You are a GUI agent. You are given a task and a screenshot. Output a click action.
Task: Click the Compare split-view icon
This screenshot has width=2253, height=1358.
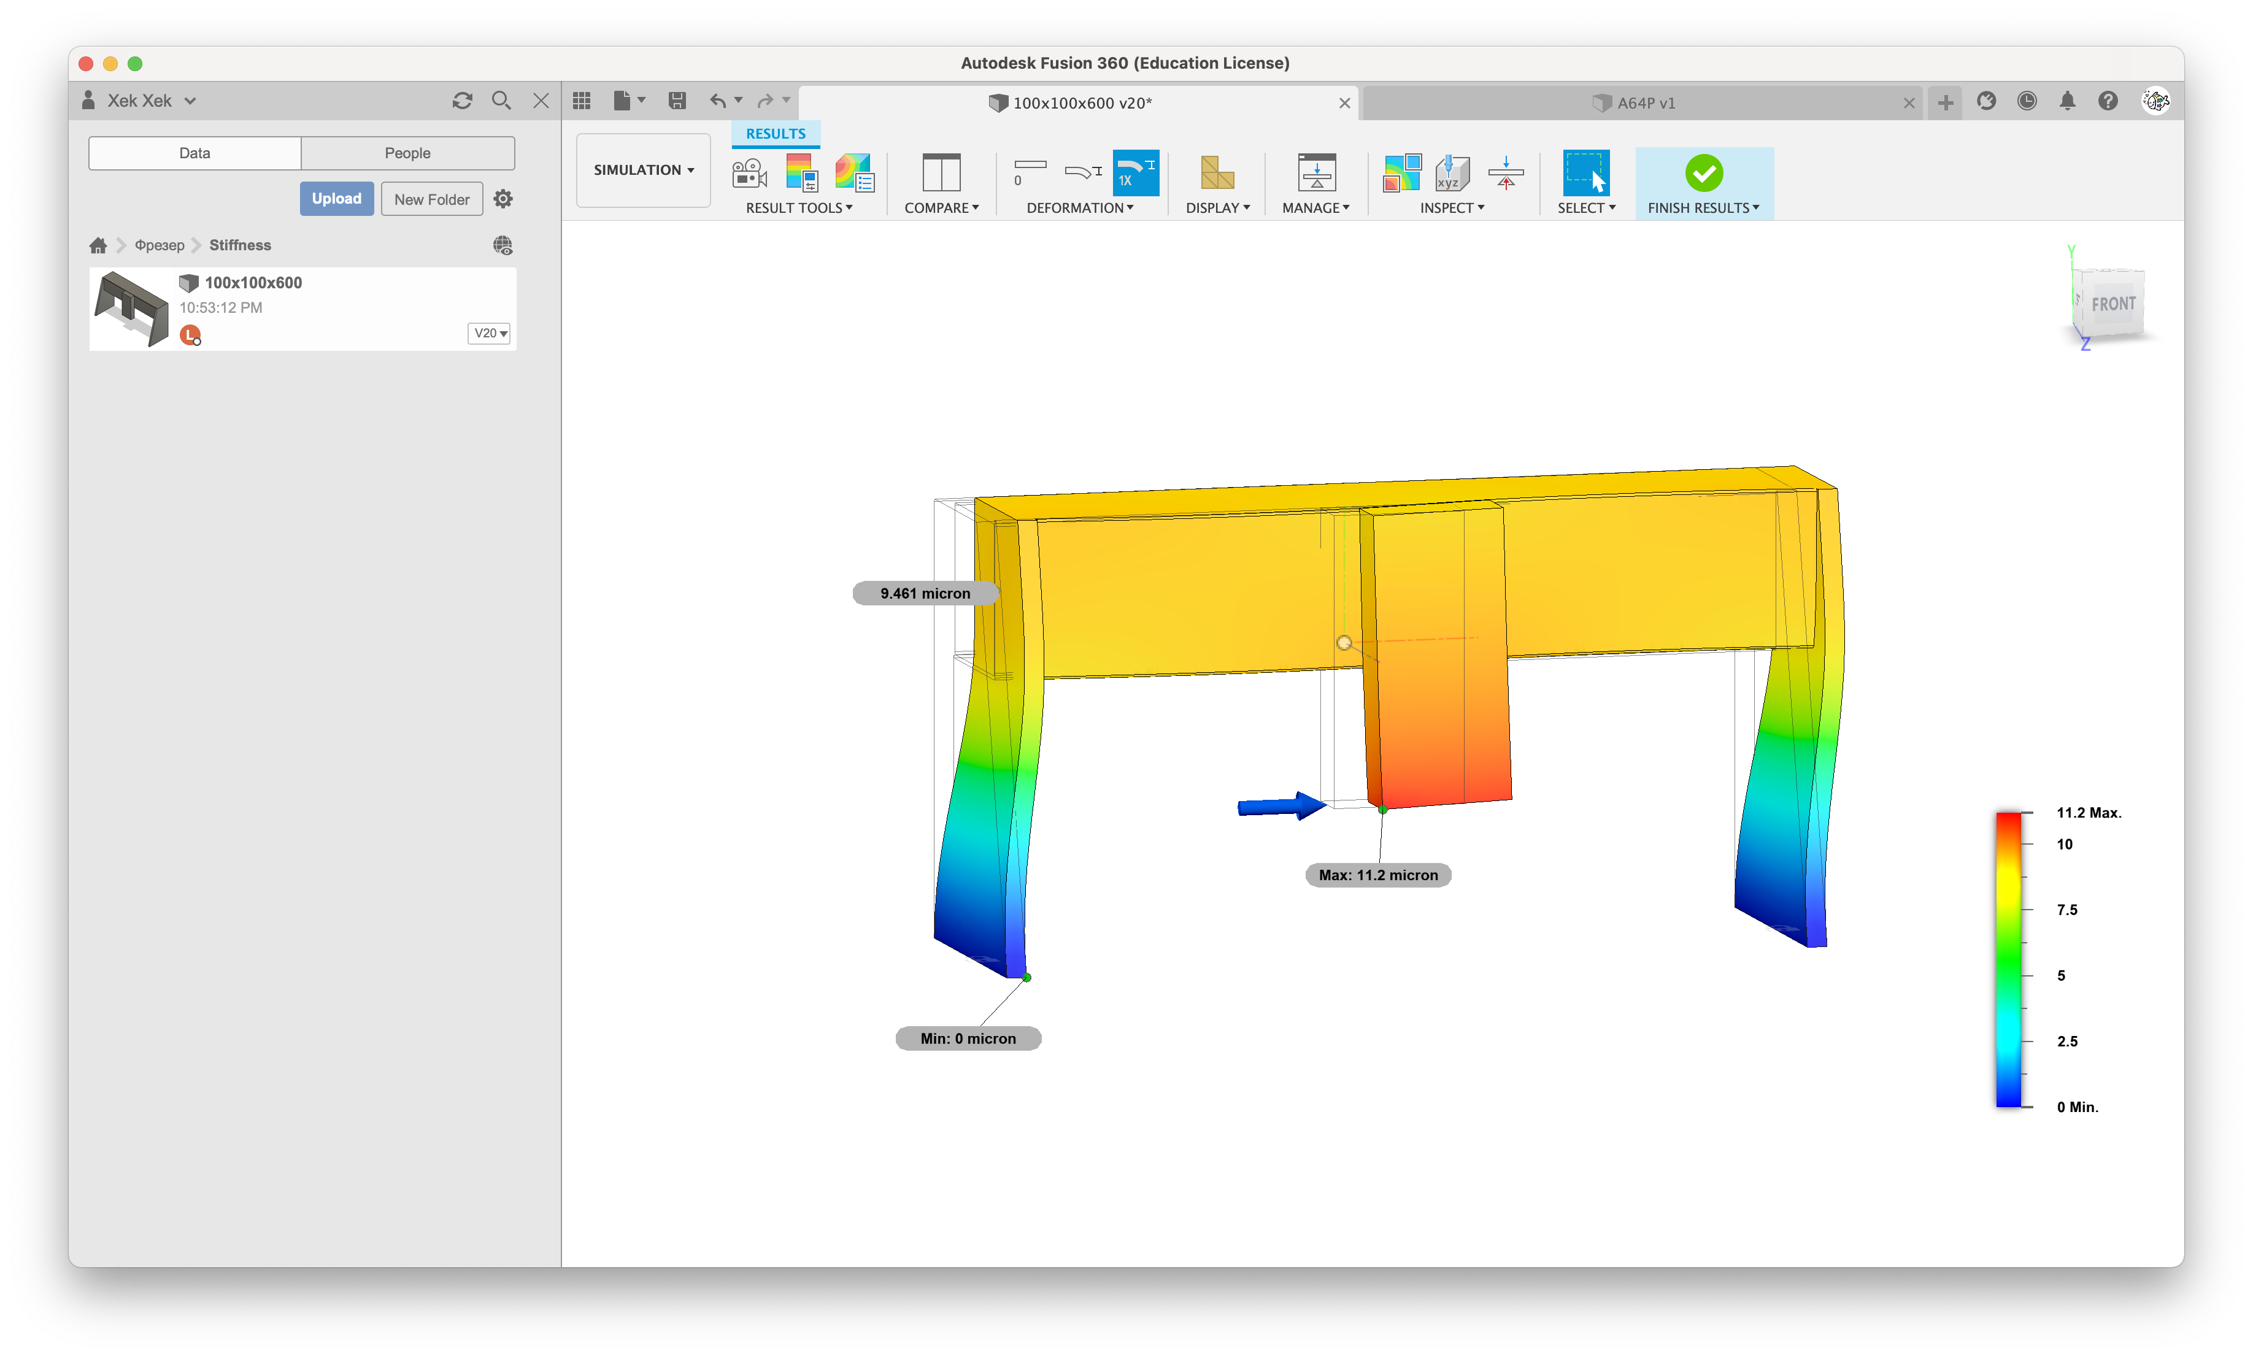click(941, 173)
